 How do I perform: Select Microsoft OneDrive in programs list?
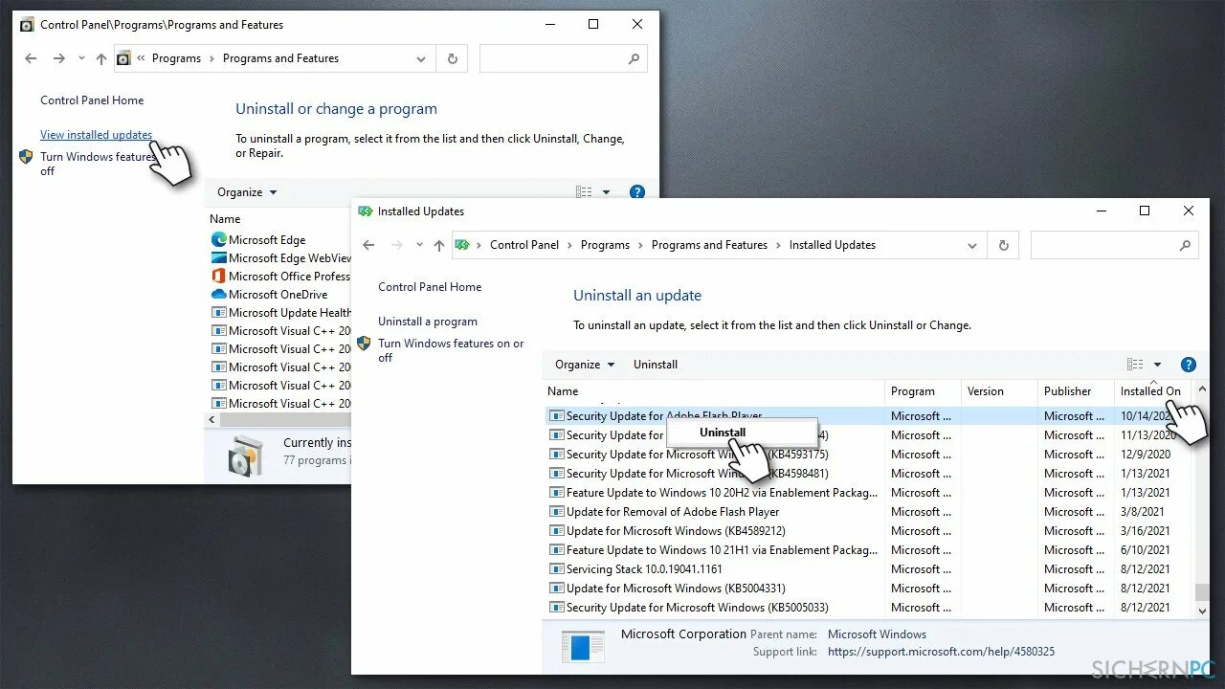(278, 295)
